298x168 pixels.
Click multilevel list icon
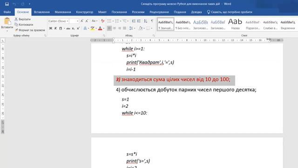[x=125, y=21]
